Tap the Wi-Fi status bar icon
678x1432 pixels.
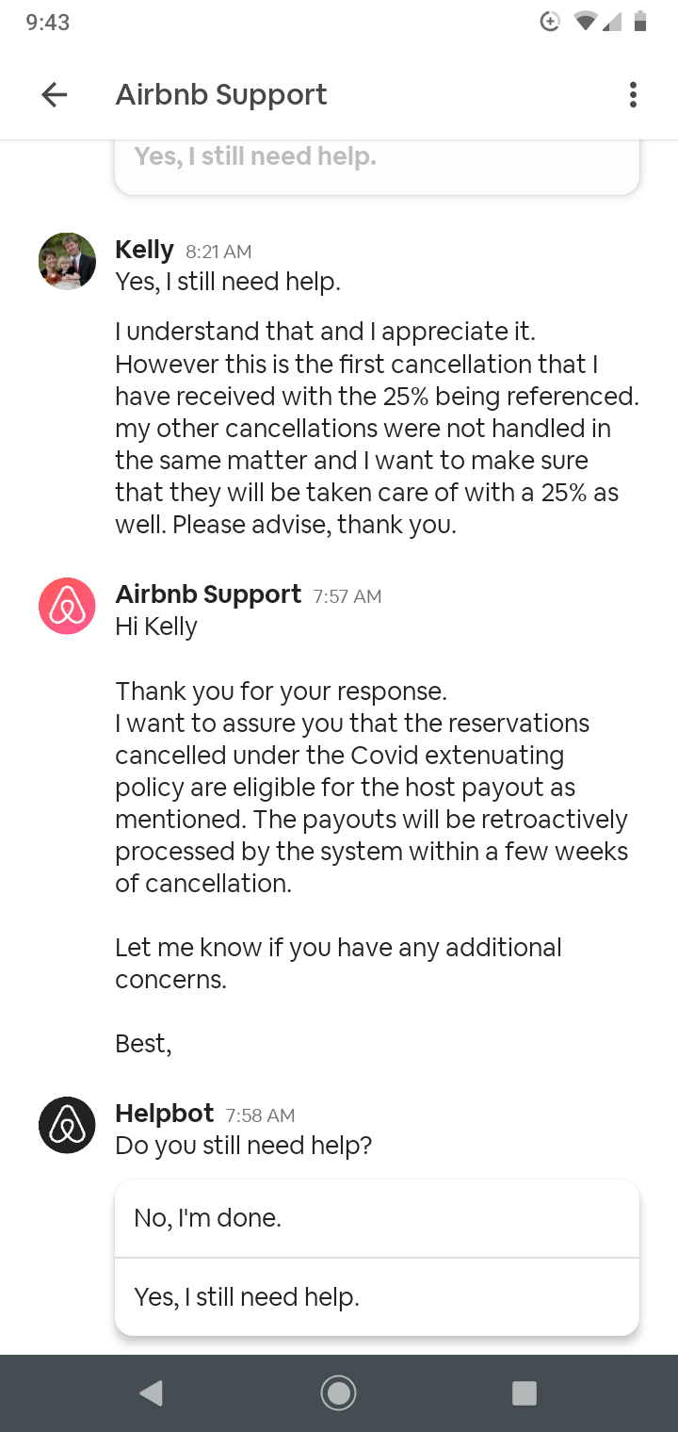pos(586,22)
